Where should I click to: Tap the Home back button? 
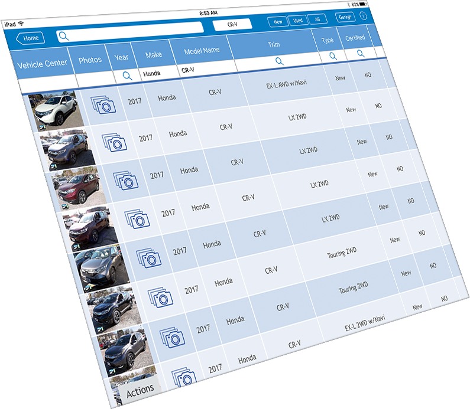pyautogui.click(x=30, y=38)
